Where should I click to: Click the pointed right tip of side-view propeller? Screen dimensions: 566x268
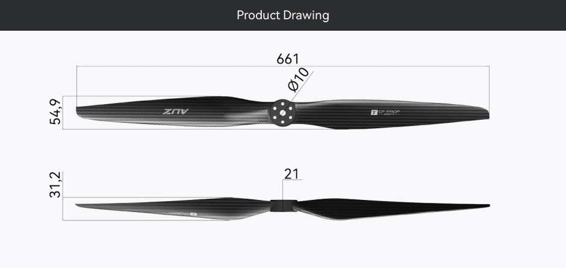click(485, 206)
